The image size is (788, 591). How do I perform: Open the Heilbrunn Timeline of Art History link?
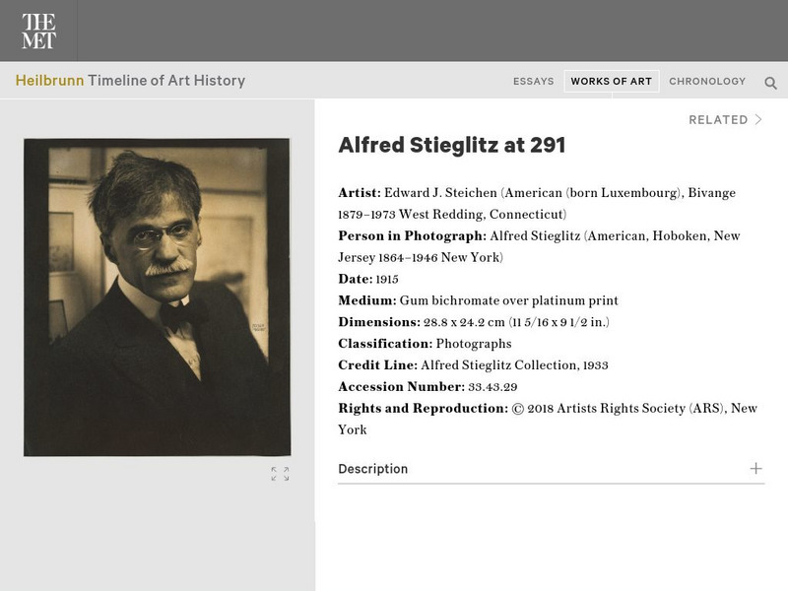(x=130, y=81)
